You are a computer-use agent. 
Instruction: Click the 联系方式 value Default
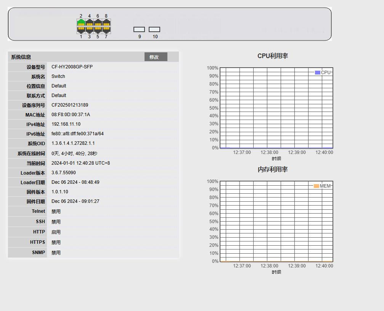point(59,96)
